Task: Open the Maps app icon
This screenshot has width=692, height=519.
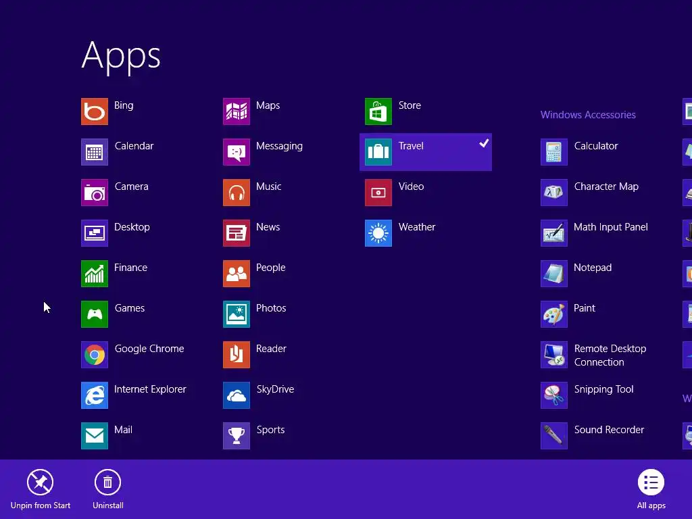Action: 237,112
